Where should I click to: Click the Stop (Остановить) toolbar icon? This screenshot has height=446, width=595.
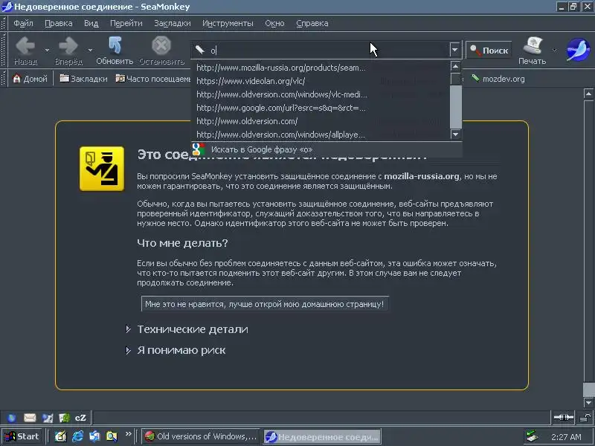coord(161,45)
